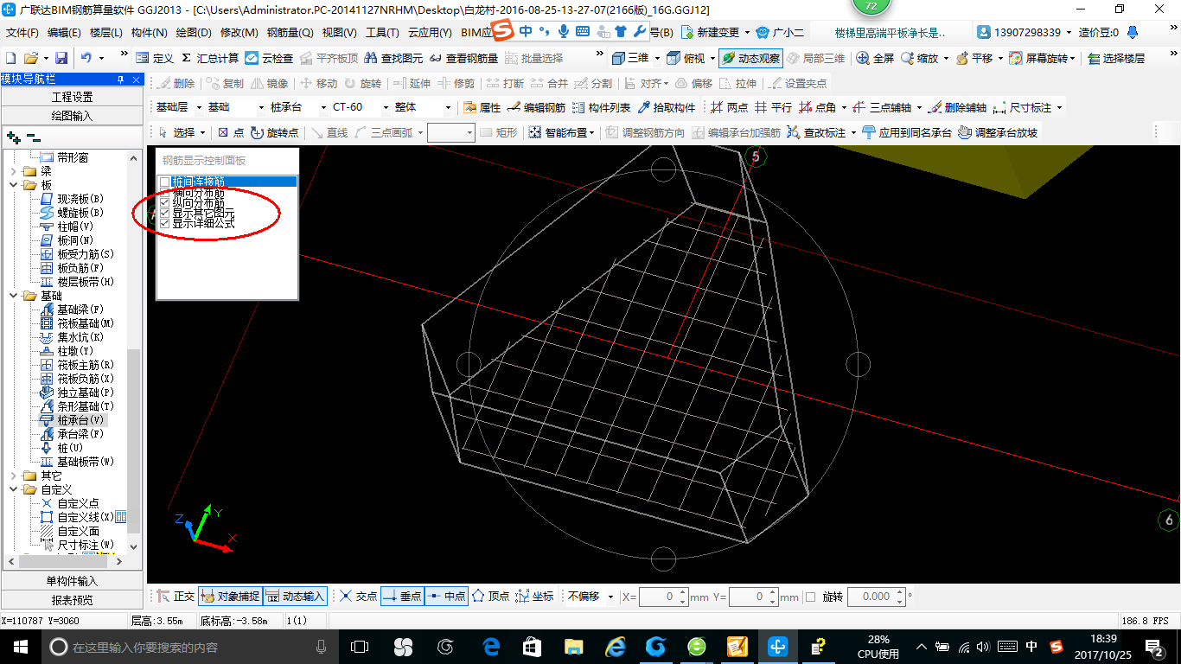The image size is (1181, 664).
Task: Click 应用到同名承台 apply to same-name cap
Action: 906,132
